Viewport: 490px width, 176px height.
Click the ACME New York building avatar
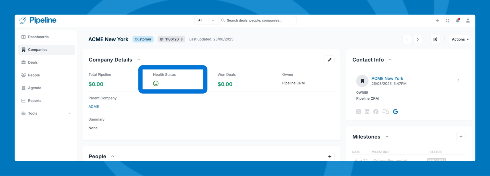pos(362,81)
